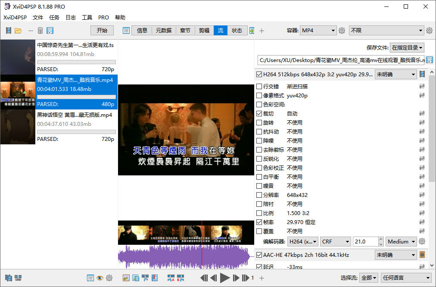Viewport: 436px width, 287px height.
Task: Open encoder settings gear next to Medium
Action: point(422,241)
